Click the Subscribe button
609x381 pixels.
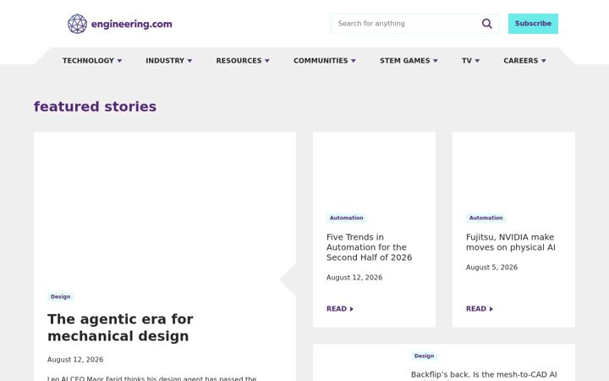tap(533, 24)
